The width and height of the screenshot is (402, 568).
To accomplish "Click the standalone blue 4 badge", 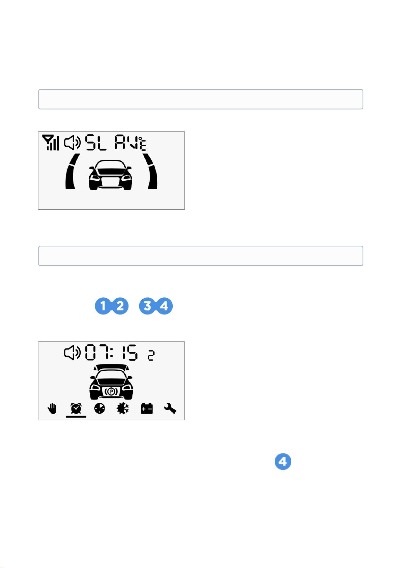I will click(283, 461).
